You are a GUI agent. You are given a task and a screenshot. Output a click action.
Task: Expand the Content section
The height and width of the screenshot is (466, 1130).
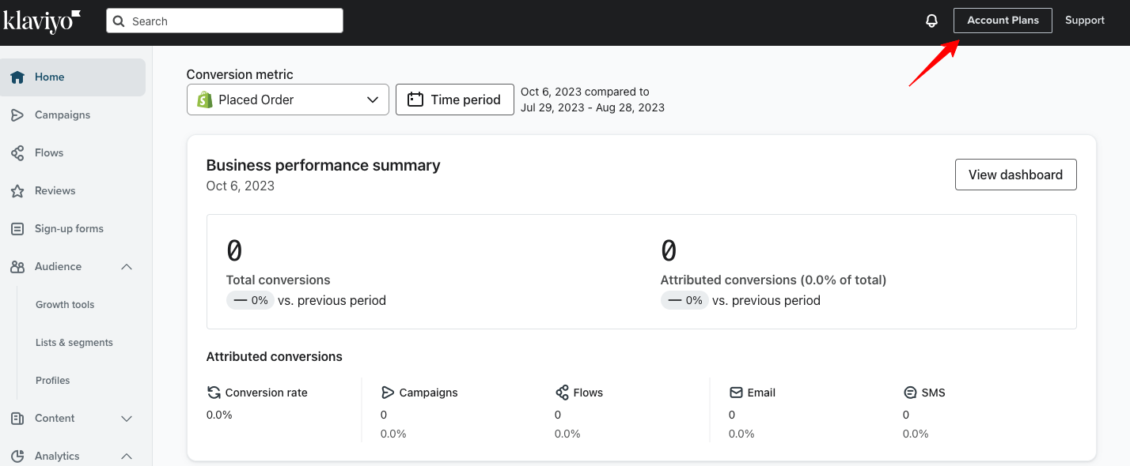127,419
